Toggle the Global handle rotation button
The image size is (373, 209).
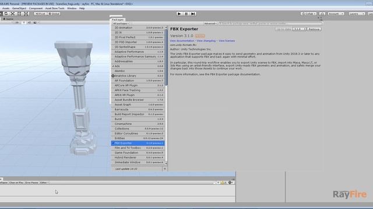[x=54, y=14]
